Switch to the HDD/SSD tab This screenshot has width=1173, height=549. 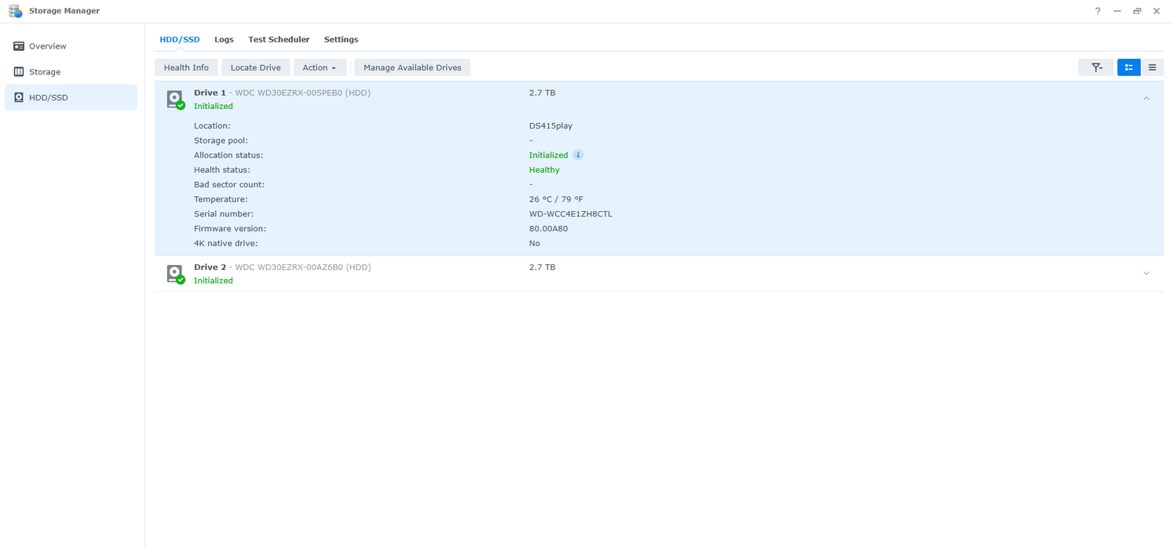click(180, 39)
